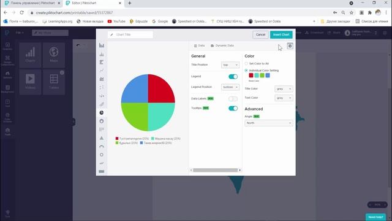Open the Title Color dropdown
The image size is (392, 221).
(284, 89)
